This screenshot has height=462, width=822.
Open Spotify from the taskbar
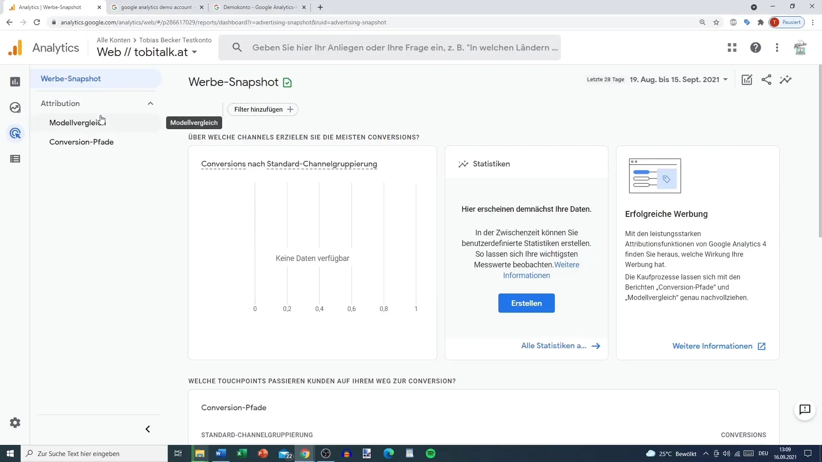click(x=431, y=453)
